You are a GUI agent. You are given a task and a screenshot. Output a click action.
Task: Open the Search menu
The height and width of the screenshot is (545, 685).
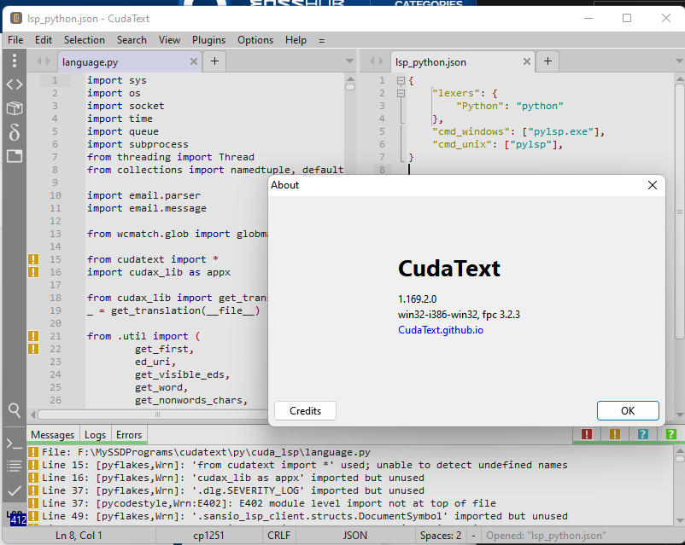(132, 40)
